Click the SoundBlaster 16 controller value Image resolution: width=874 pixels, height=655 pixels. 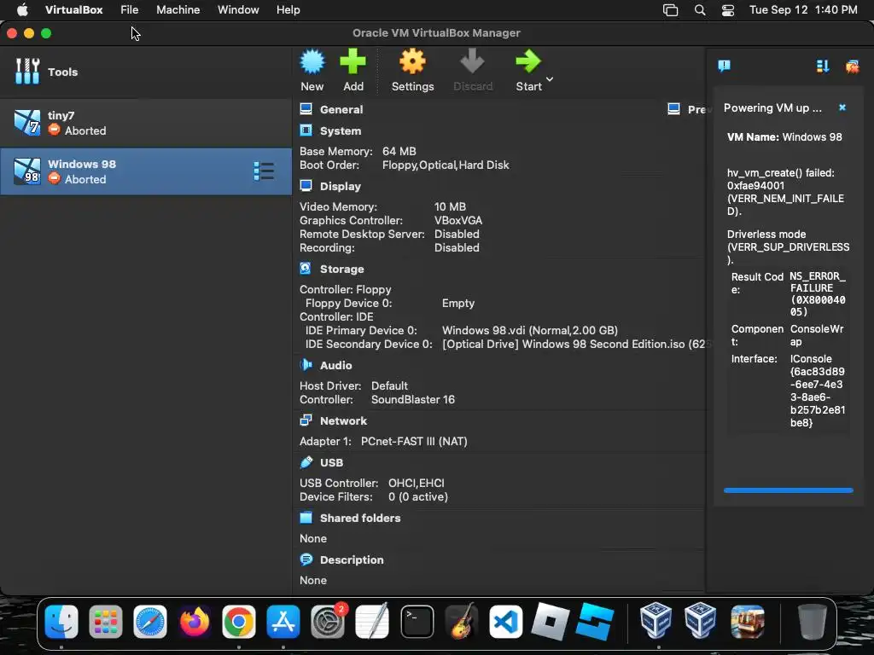click(x=413, y=400)
